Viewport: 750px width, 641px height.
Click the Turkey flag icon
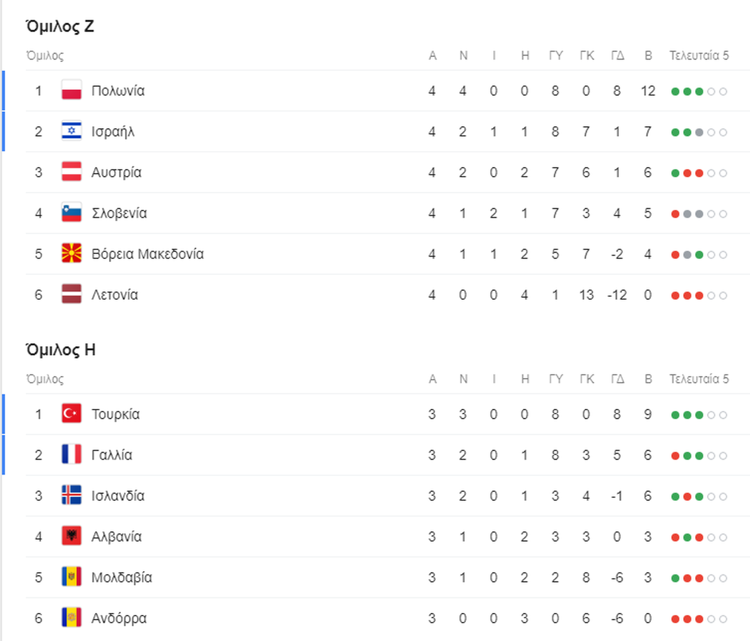coord(71,414)
